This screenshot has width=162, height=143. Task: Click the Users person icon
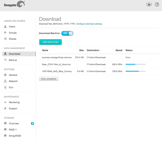[x=6, y=27]
